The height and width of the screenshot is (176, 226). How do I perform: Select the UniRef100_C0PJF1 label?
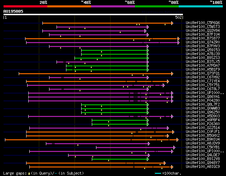(203, 132)
